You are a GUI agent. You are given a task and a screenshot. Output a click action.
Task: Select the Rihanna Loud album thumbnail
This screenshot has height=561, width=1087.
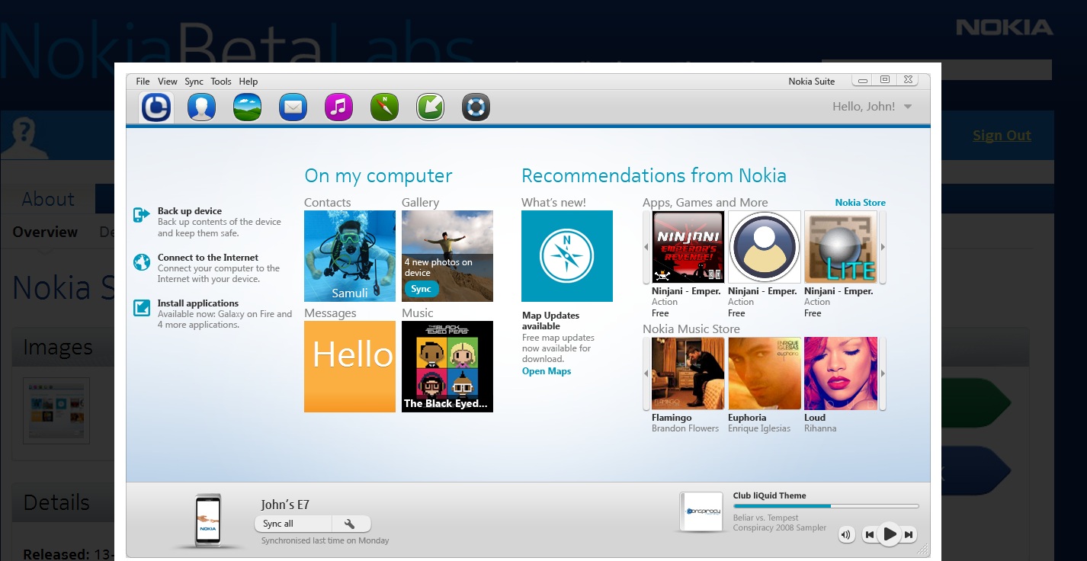pos(841,373)
